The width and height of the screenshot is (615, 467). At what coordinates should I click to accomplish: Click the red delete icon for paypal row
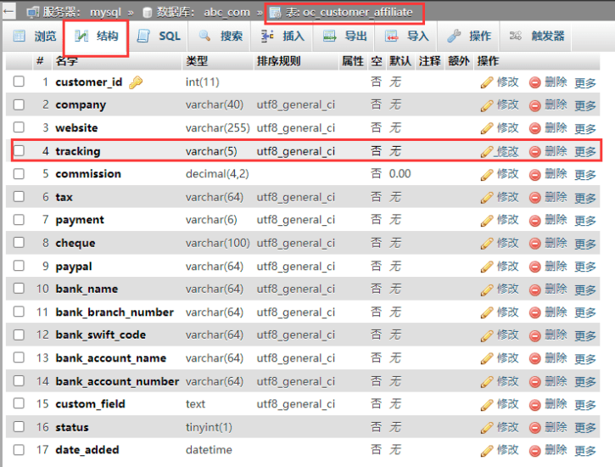tap(535, 267)
